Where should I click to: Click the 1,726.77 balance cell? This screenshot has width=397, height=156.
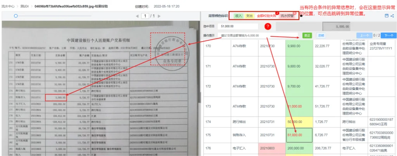pyautogui.click(x=326, y=122)
